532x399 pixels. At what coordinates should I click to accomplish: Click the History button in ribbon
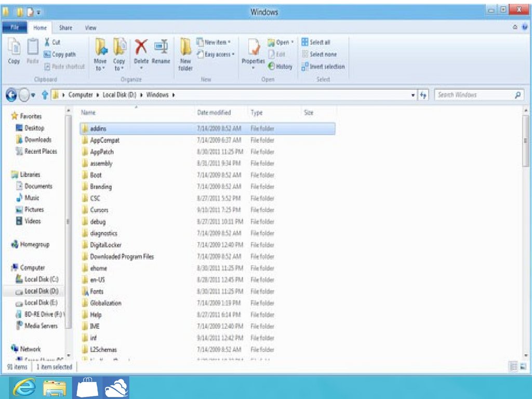281,66
